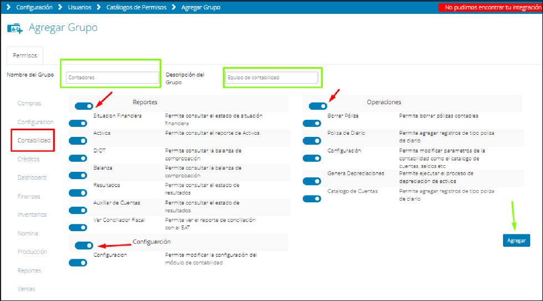
Task: Toggle the Ver Conciliador Fiscal permission
Action: pyautogui.click(x=78, y=228)
